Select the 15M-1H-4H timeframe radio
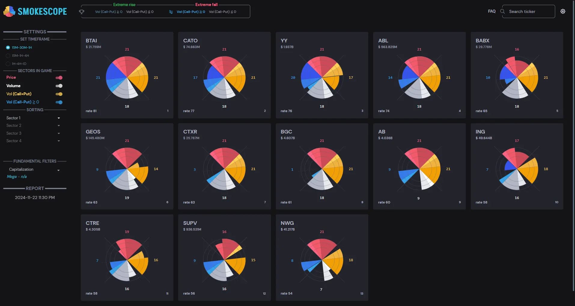 pos(8,56)
